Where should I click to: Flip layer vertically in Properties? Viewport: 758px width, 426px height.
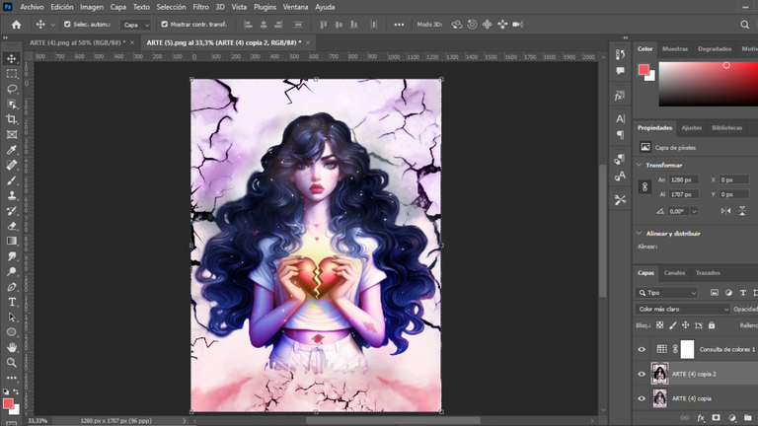tap(742, 211)
